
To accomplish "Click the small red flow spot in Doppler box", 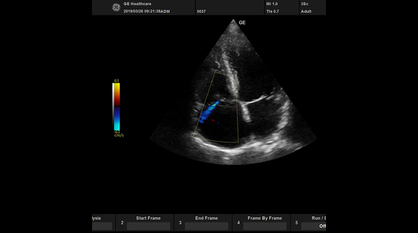I will [213, 121].
